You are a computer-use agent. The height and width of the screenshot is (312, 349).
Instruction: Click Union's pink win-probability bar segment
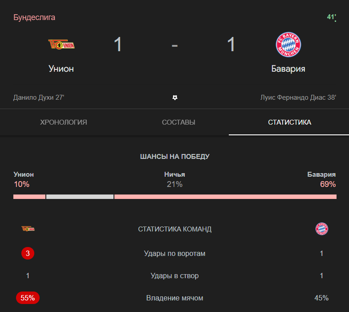tap(29, 197)
